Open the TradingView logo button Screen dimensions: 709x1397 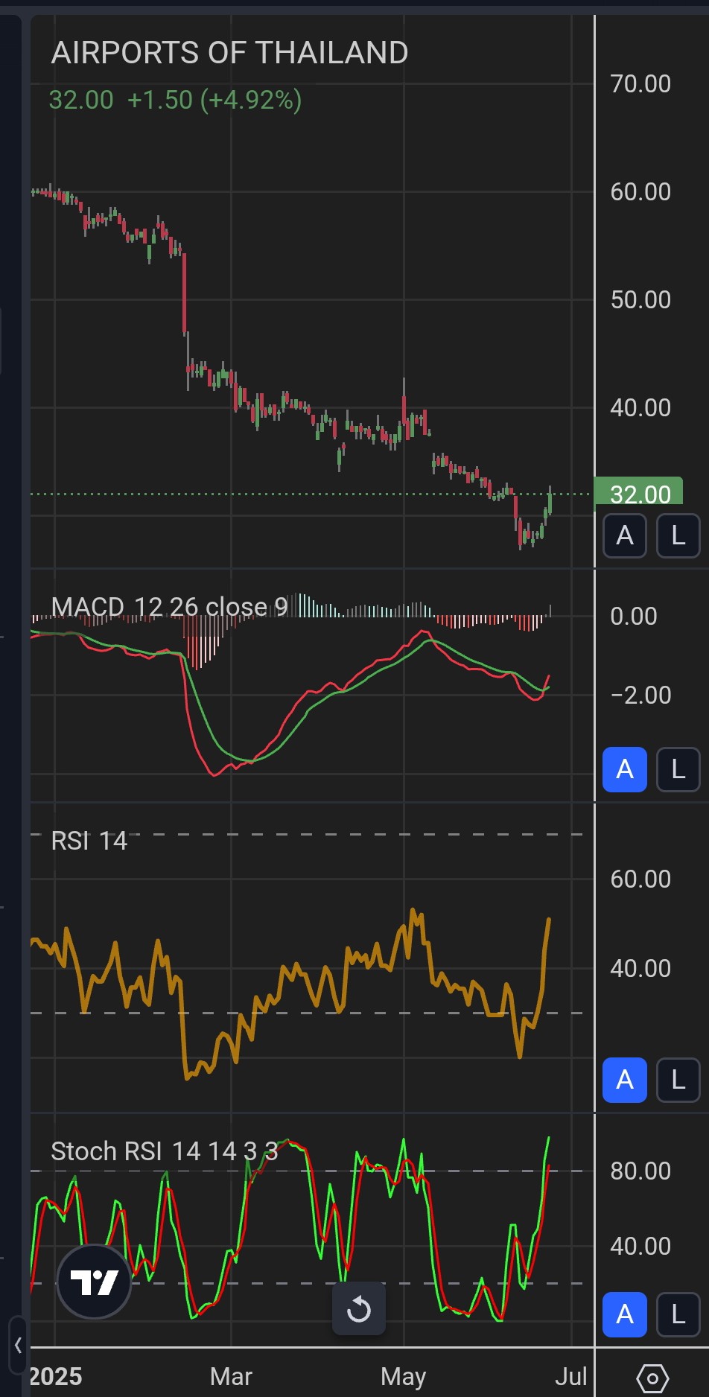[x=95, y=1282]
